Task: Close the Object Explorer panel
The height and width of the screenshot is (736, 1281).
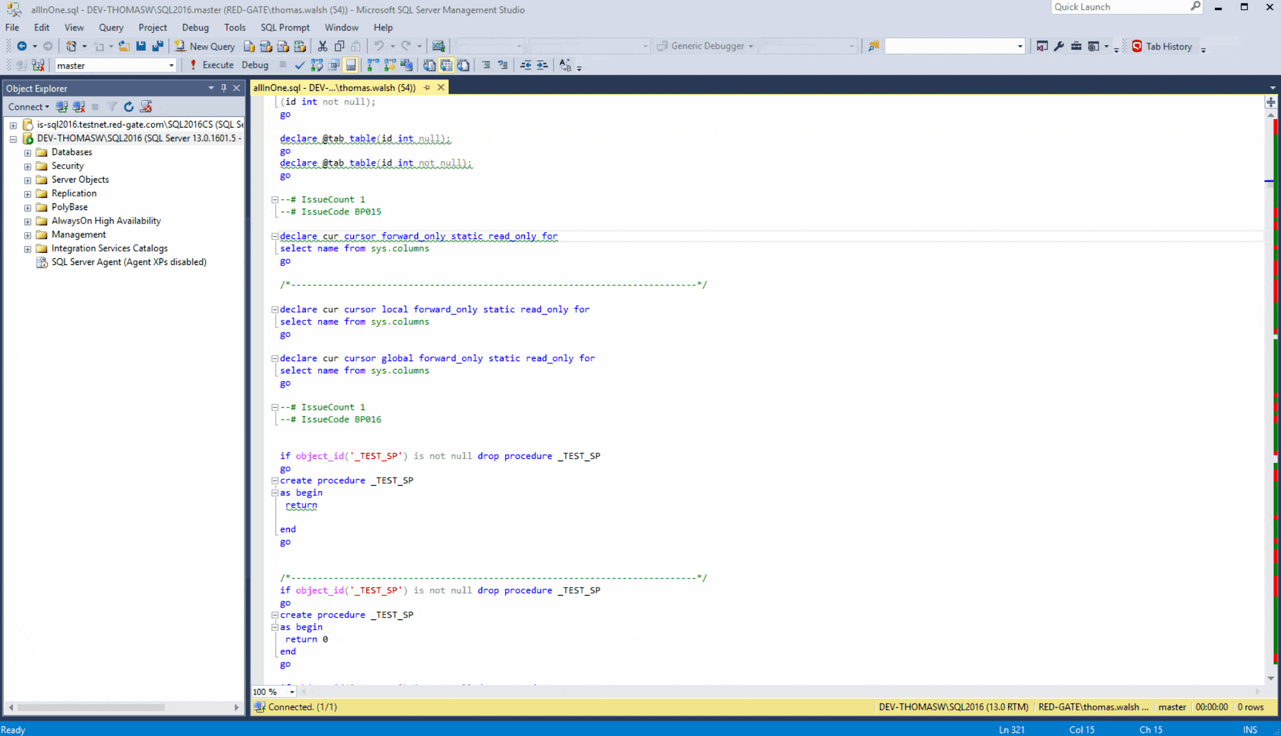Action: point(237,88)
